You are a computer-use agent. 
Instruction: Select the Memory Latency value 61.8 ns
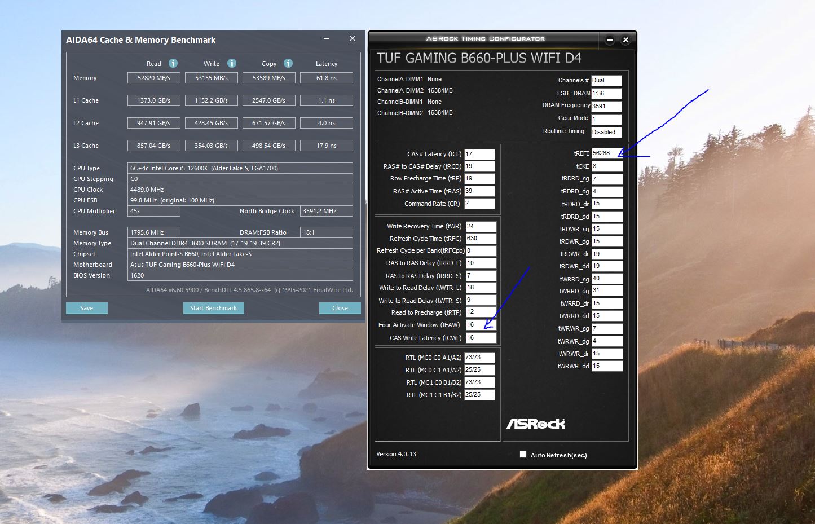pyautogui.click(x=327, y=78)
